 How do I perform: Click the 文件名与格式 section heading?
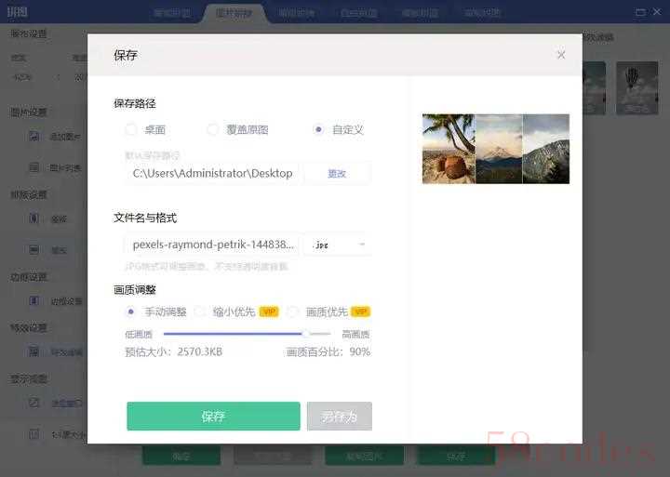145,218
